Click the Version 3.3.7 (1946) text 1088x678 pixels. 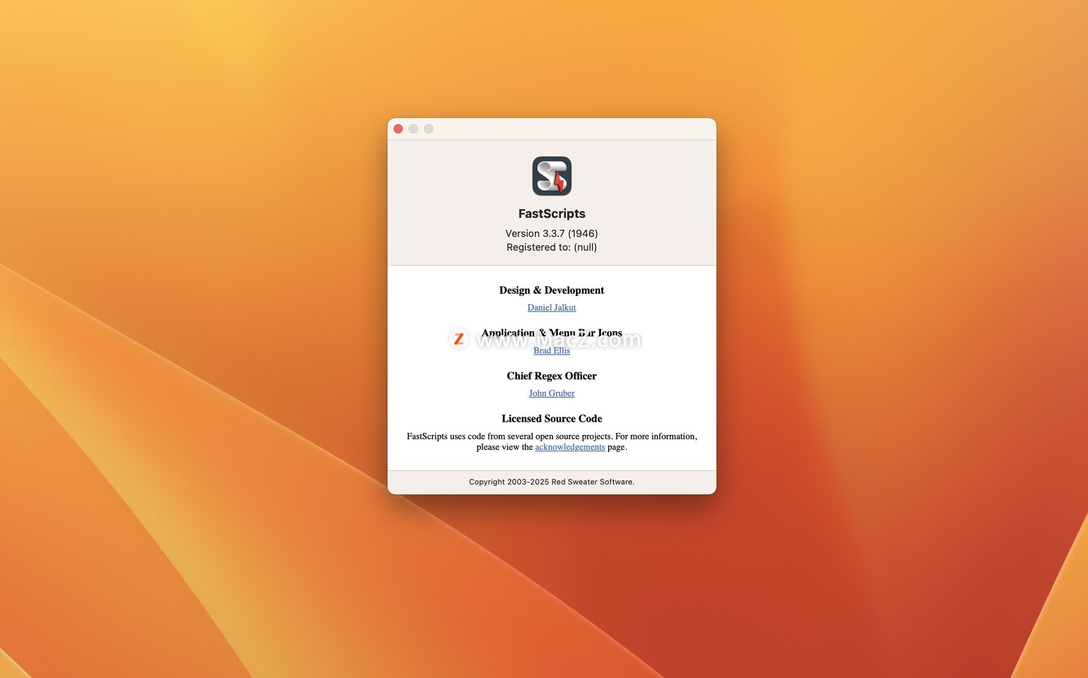click(551, 234)
